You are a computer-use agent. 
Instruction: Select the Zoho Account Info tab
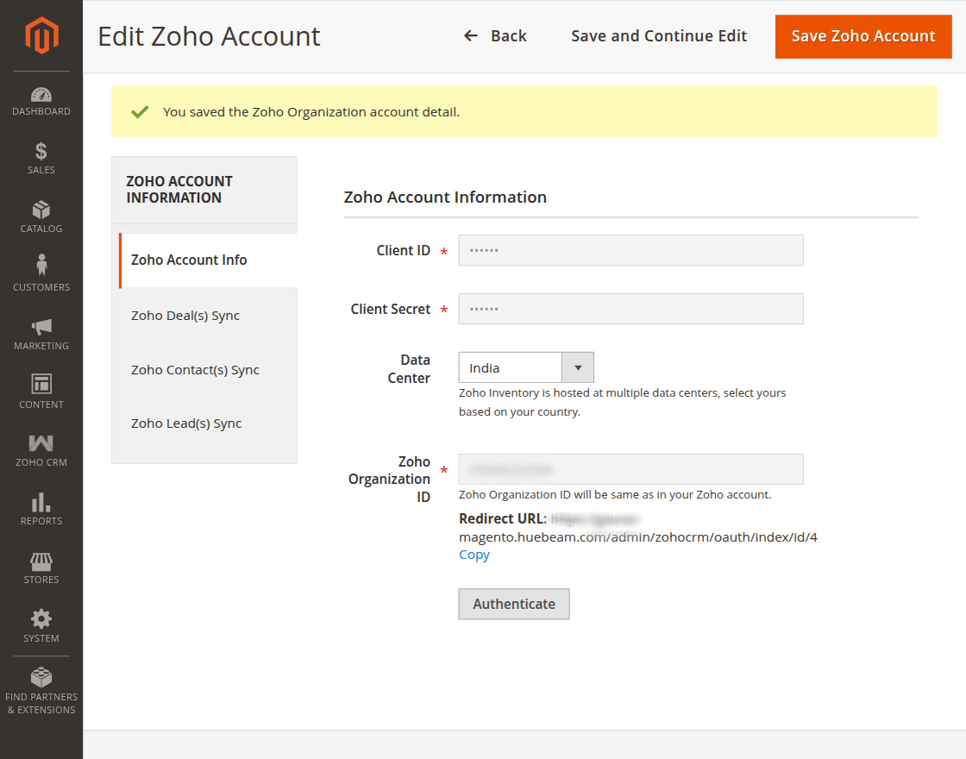pos(208,260)
